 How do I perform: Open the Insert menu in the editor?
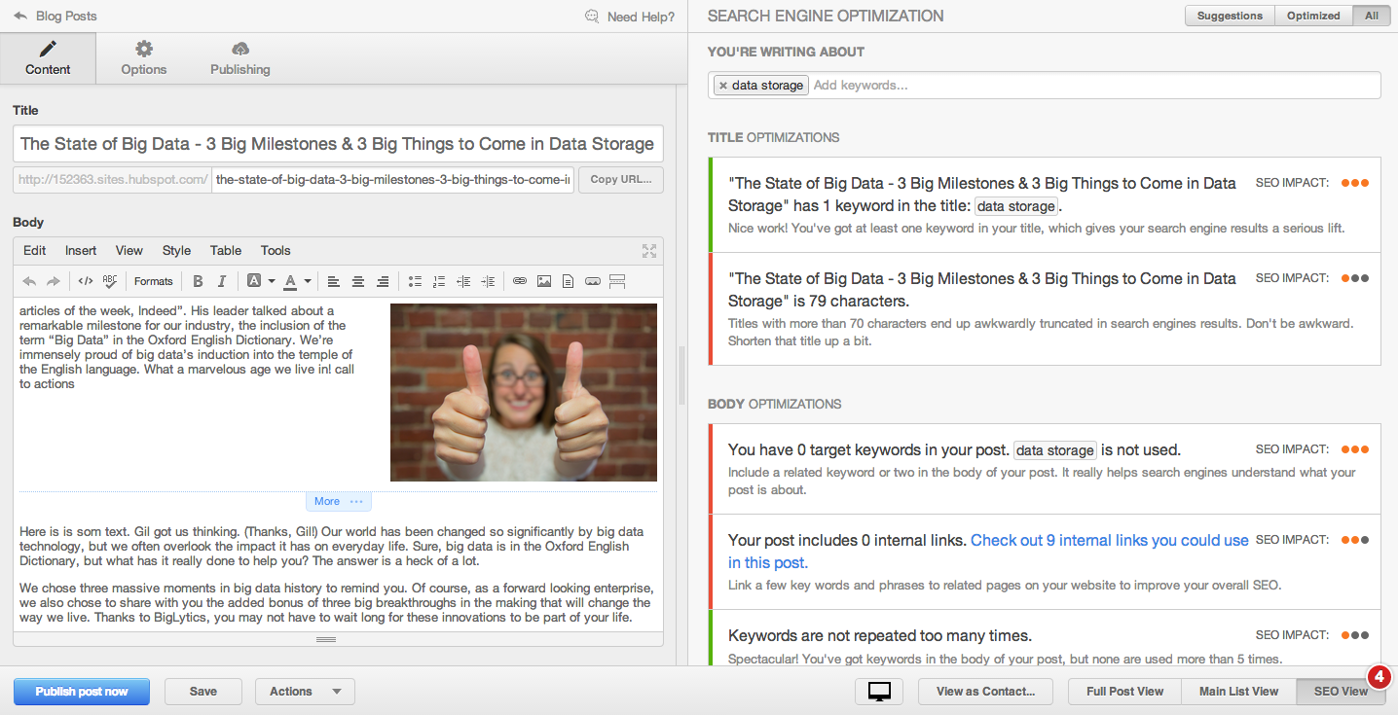[81, 250]
